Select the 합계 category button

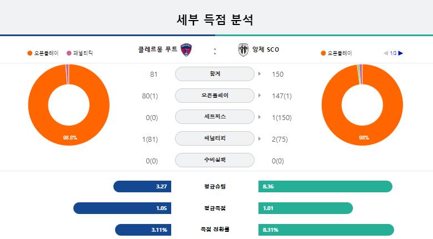pyautogui.click(x=215, y=74)
